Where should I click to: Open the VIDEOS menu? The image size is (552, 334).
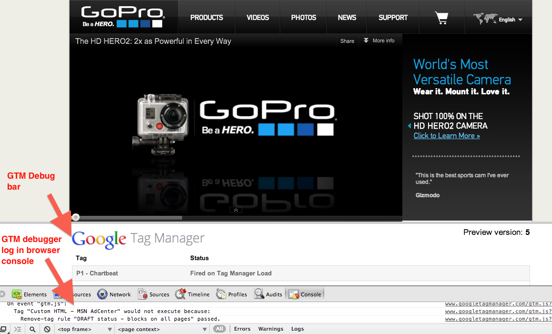[x=258, y=18]
